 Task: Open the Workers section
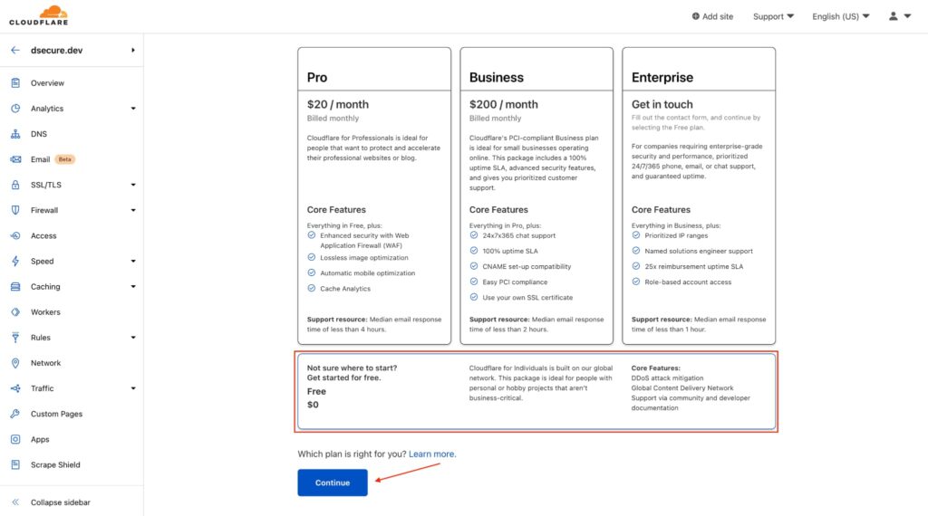click(x=45, y=311)
